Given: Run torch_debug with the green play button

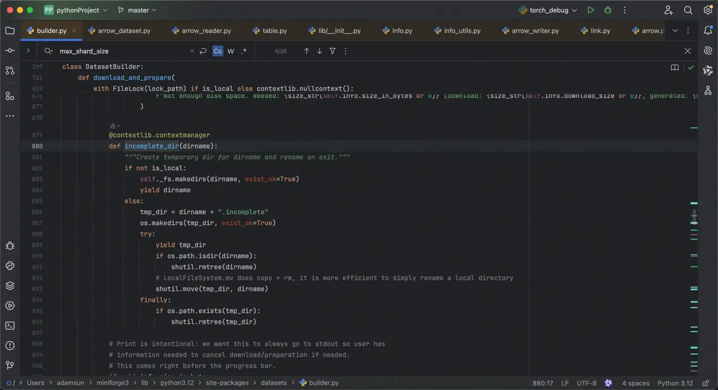Looking at the screenshot, I should 591,10.
